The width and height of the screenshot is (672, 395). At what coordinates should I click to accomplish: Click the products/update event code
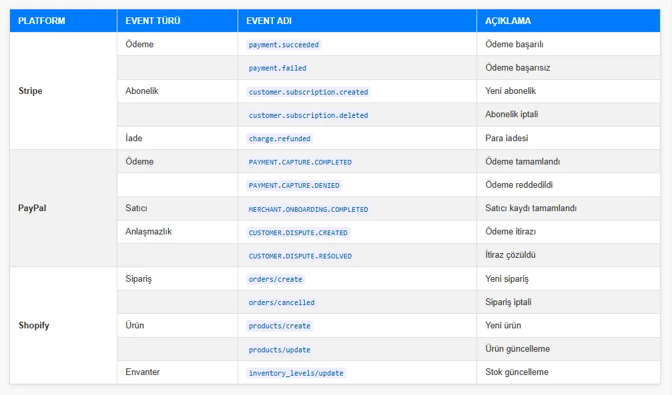click(280, 350)
